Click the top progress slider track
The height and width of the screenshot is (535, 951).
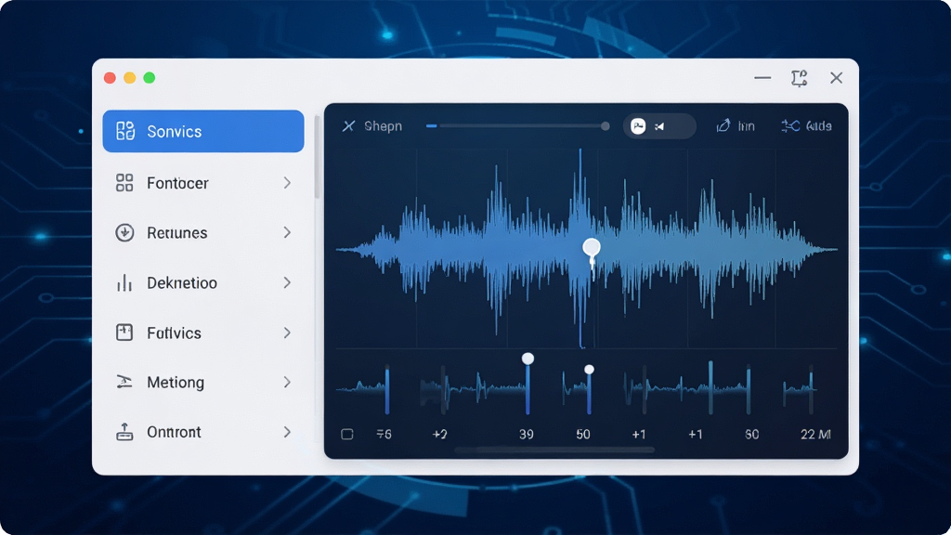click(x=517, y=126)
